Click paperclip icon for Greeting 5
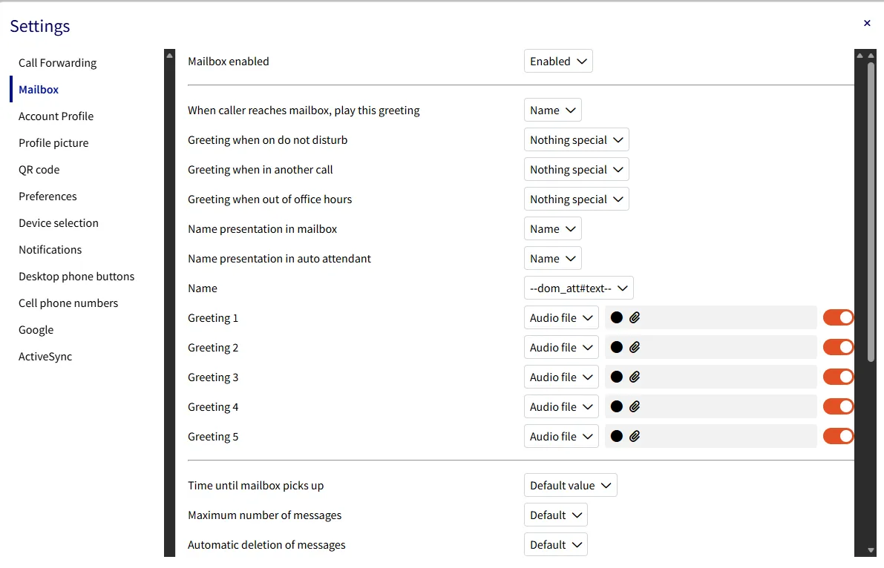The image size is (884, 568). click(635, 436)
